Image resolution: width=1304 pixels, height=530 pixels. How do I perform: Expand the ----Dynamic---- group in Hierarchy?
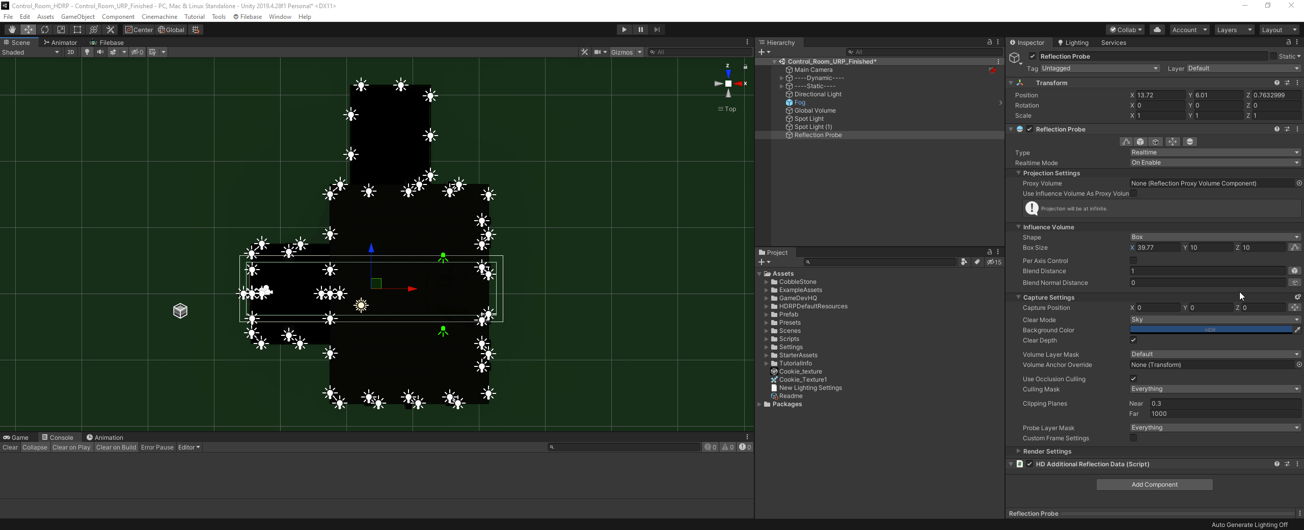click(781, 77)
